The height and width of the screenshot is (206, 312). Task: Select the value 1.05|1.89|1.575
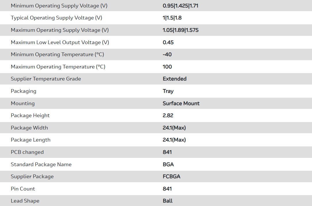tap(181, 30)
